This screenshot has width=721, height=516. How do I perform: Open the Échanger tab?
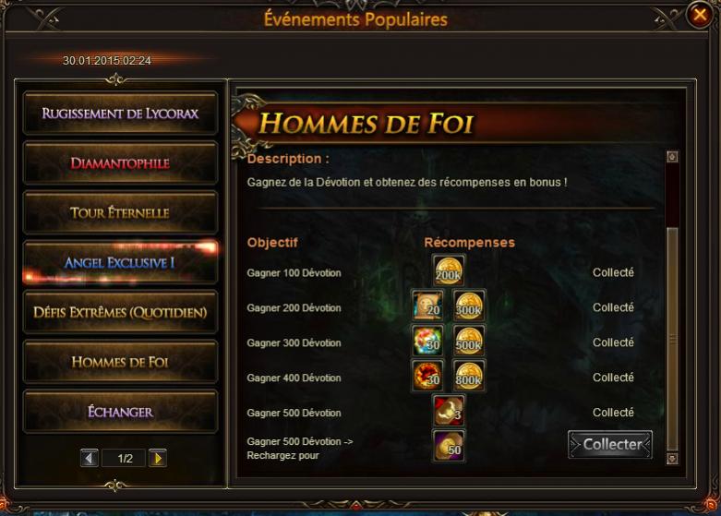click(x=120, y=411)
